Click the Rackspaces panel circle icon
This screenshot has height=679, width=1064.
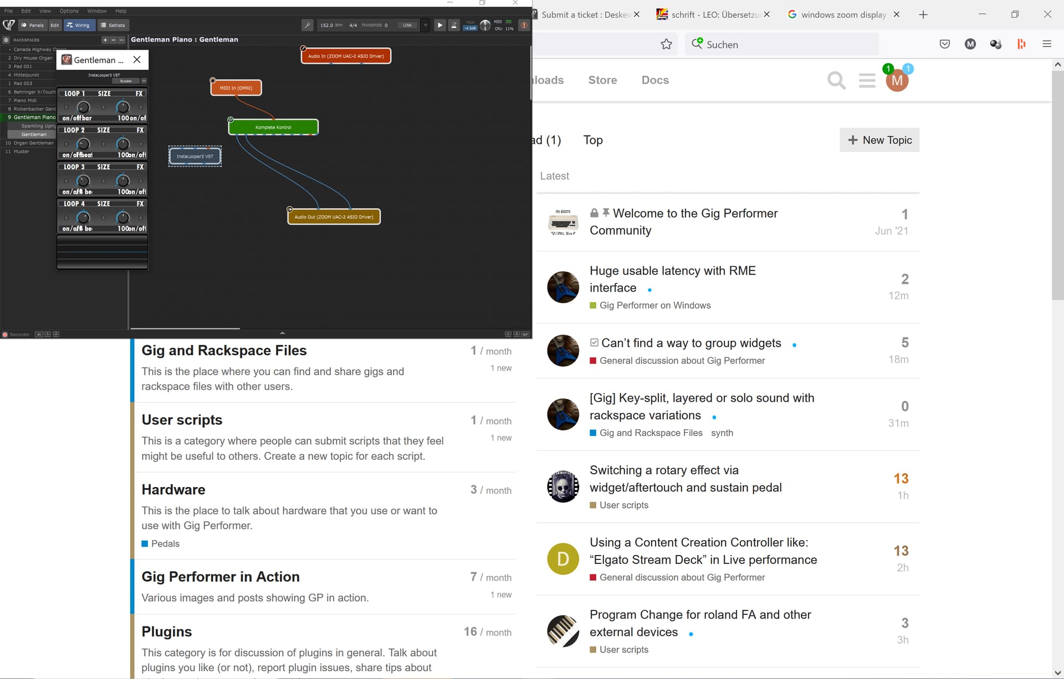pyautogui.click(x=6, y=40)
